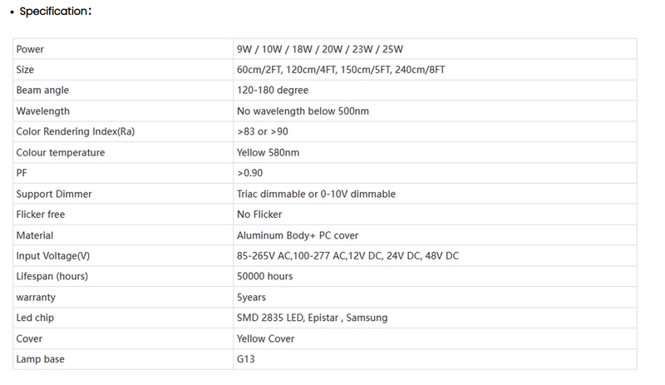
Task: Select the 120-180 degree value
Action: coord(273,91)
